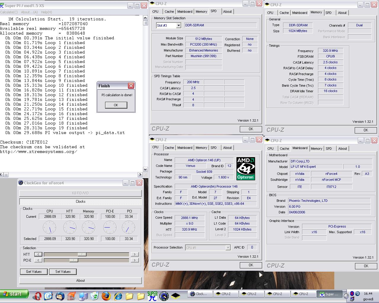
Task: Click the BIOS Brand Phoenix Technologies field
Action: pos(329,201)
